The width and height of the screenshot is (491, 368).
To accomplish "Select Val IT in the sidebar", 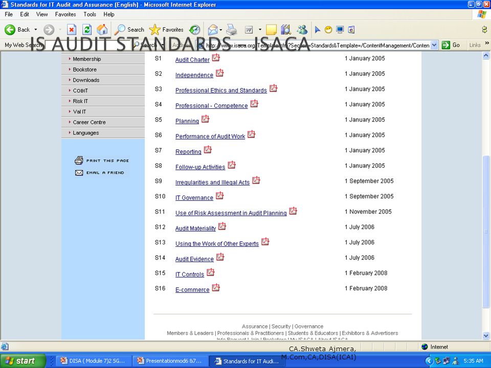I will (103, 112).
